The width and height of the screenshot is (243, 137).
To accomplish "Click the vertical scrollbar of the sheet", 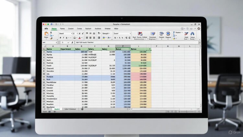I will [x=200, y=57].
